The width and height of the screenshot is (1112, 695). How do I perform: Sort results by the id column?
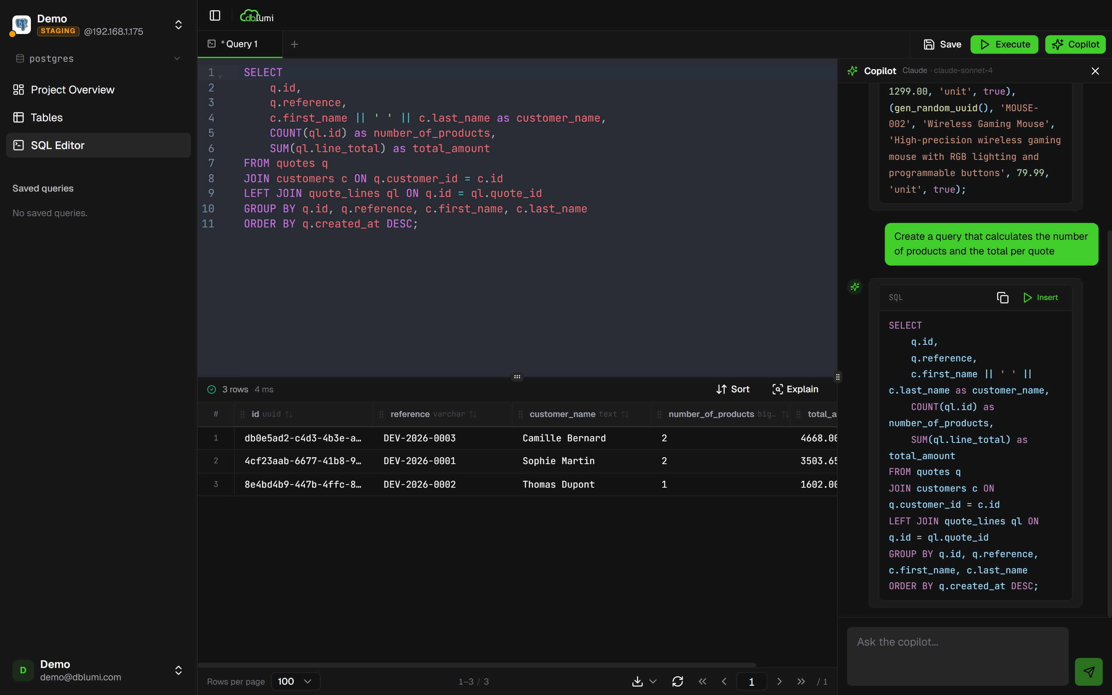289,414
